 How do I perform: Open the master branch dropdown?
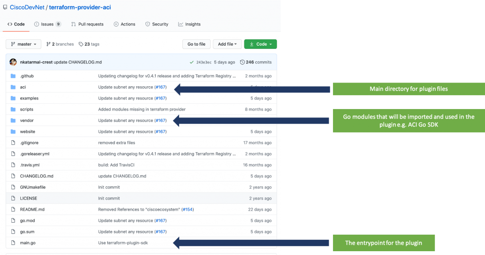(24, 44)
